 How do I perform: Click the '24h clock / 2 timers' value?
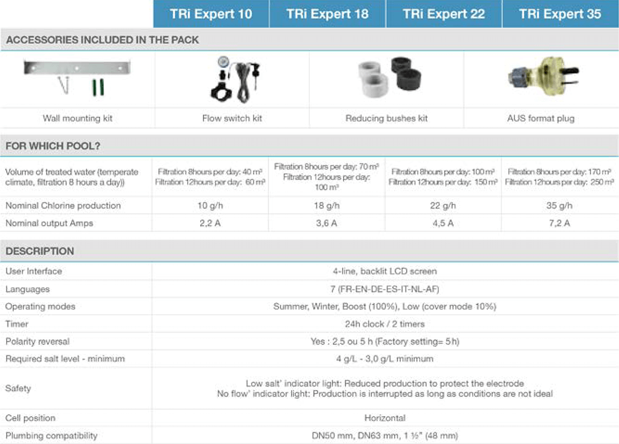coord(385,324)
